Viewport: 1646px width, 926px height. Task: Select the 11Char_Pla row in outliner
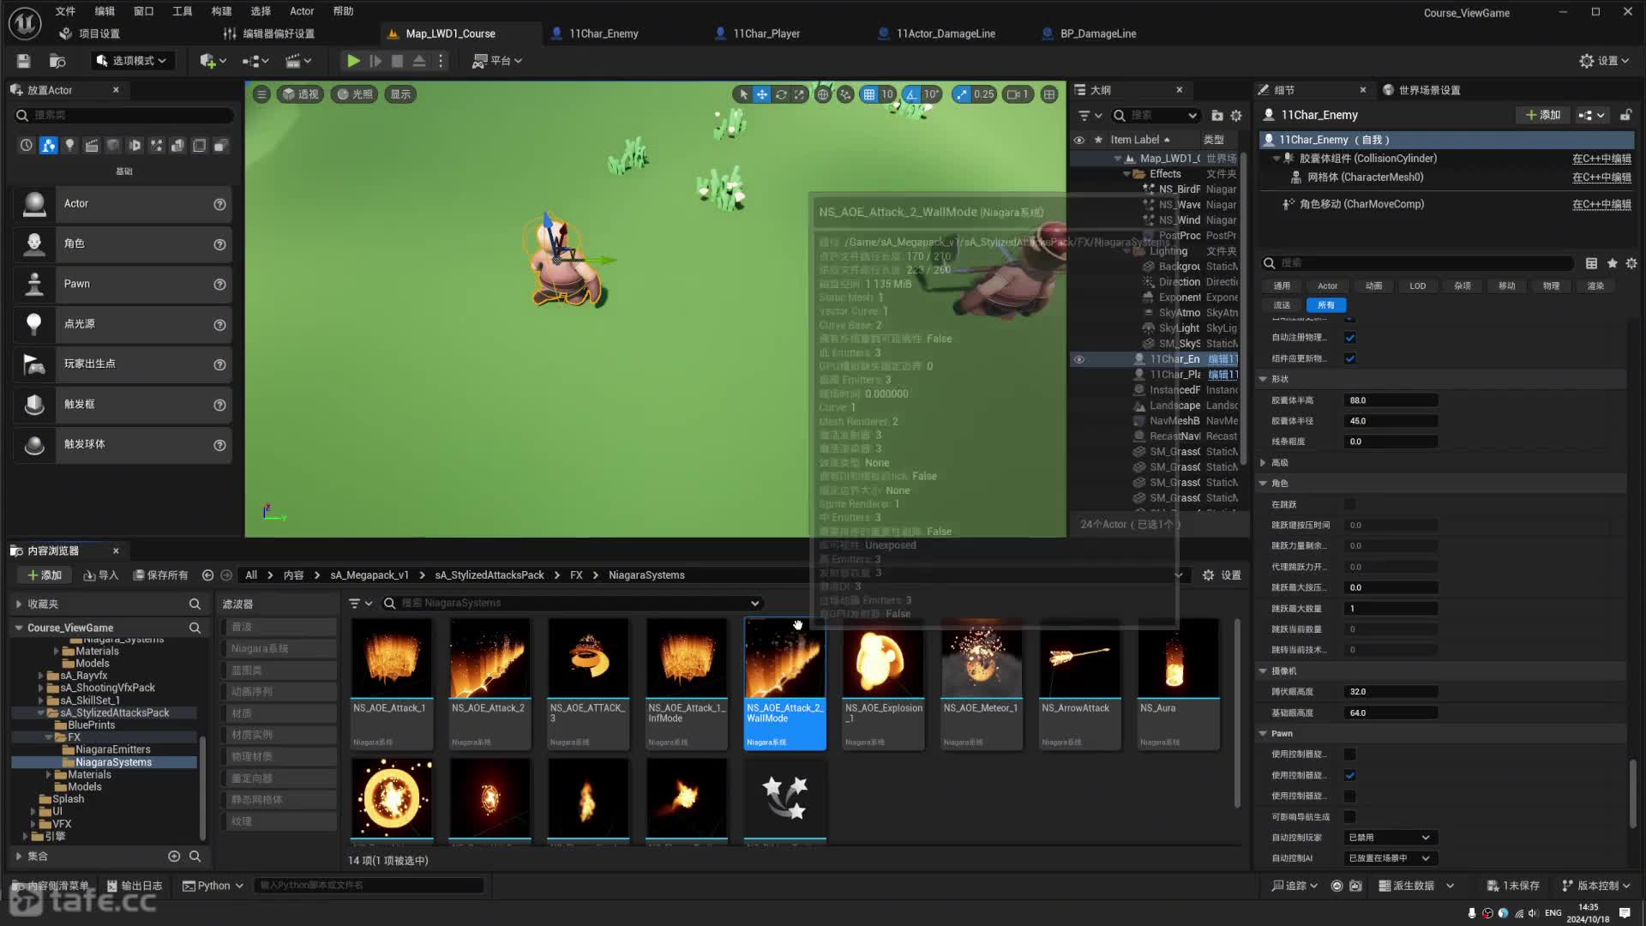tap(1156, 375)
